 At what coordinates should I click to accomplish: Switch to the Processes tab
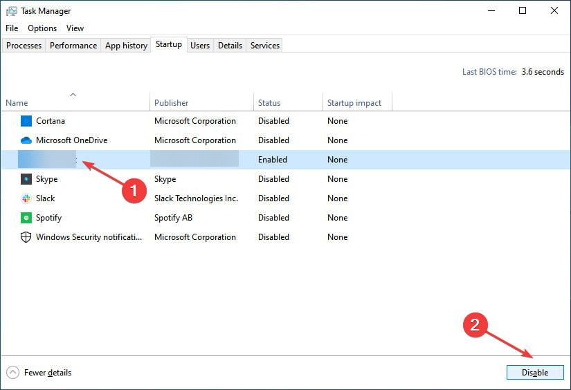point(24,46)
